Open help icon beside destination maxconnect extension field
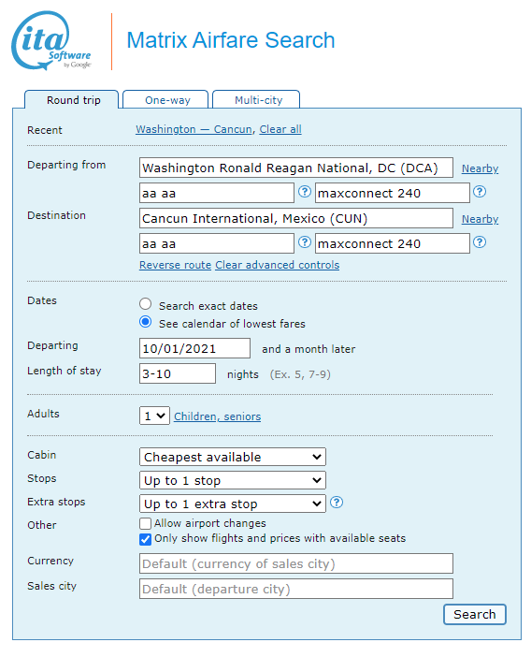Screen dimensions: 531x657 pyautogui.click(x=480, y=241)
